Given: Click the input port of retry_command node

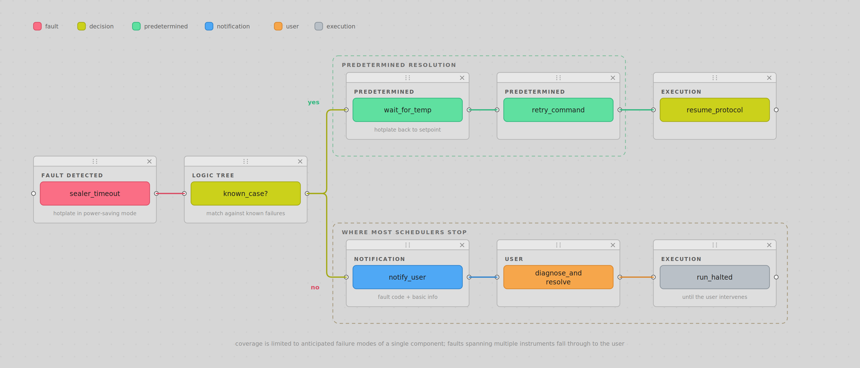Looking at the screenshot, I should point(497,110).
